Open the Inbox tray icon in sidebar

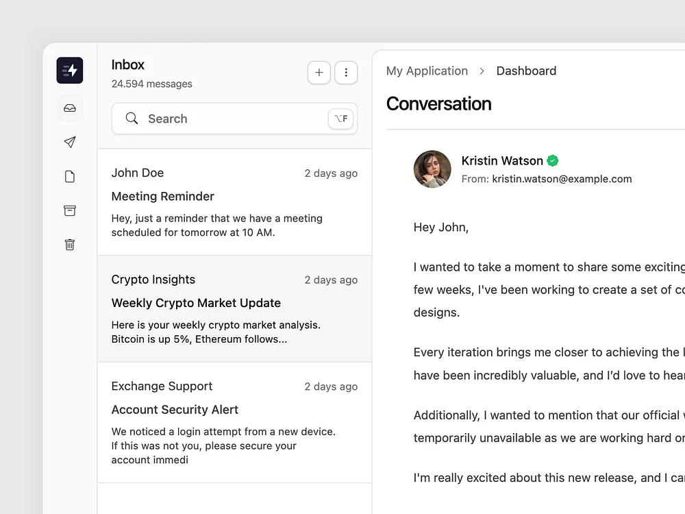pos(70,108)
